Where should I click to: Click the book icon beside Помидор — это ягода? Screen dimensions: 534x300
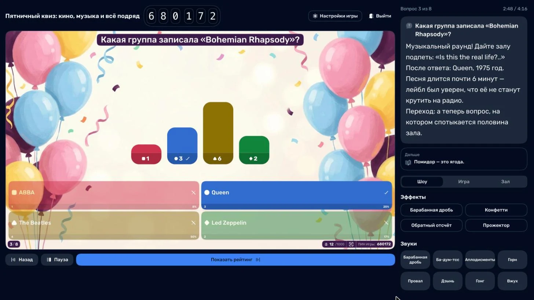pyautogui.click(x=408, y=162)
